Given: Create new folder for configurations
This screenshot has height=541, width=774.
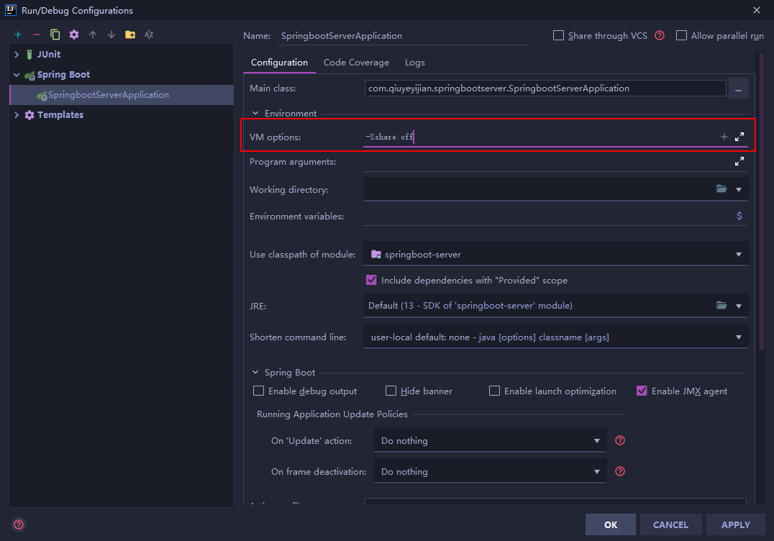Looking at the screenshot, I should tap(130, 35).
